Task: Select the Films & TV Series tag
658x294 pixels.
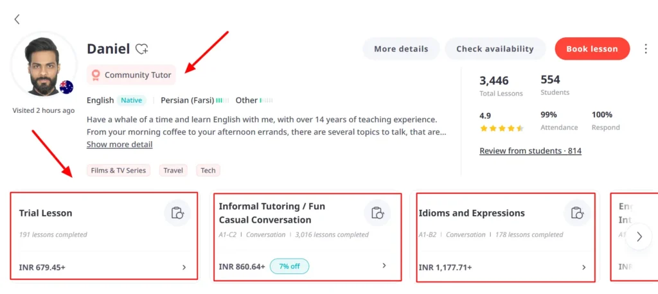Action: pos(118,170)
